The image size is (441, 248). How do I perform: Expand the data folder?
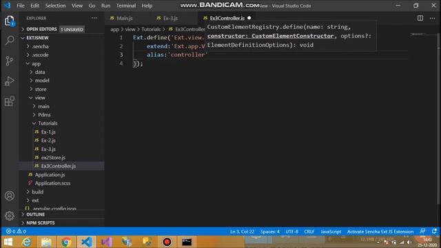coord(40,72)
